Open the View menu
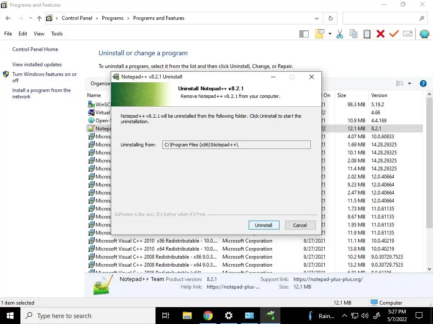Viewport: 433px width, 324px height. pos(39,34)
